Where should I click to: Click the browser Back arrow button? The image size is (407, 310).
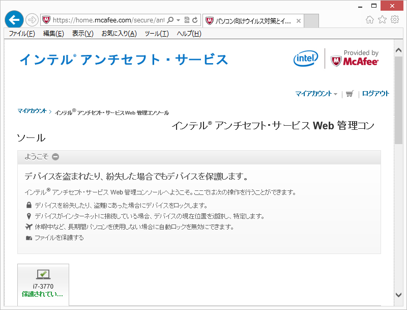click(x=14, y=19)
